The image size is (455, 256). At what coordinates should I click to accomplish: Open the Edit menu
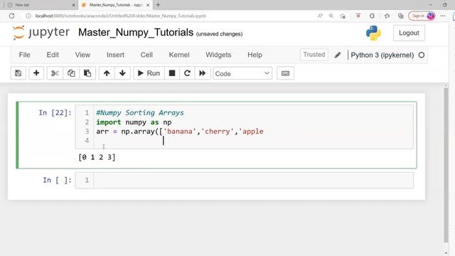(x=53, y=55)
